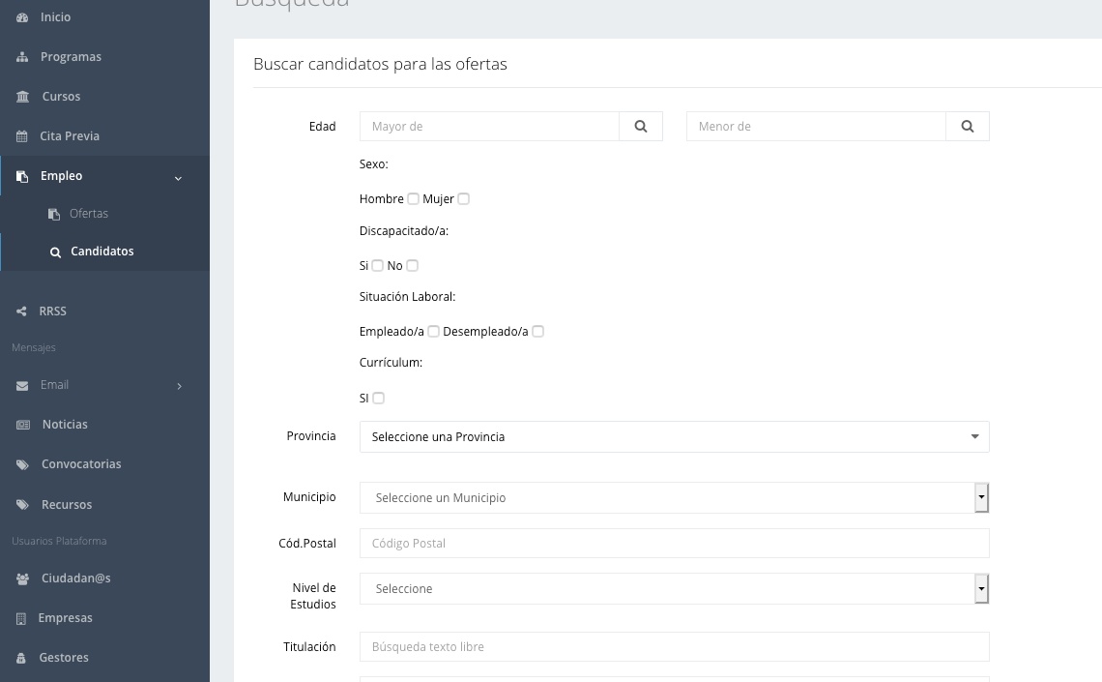
Task: Click the share icon next to RRSS
Action: tap(22, 311)
